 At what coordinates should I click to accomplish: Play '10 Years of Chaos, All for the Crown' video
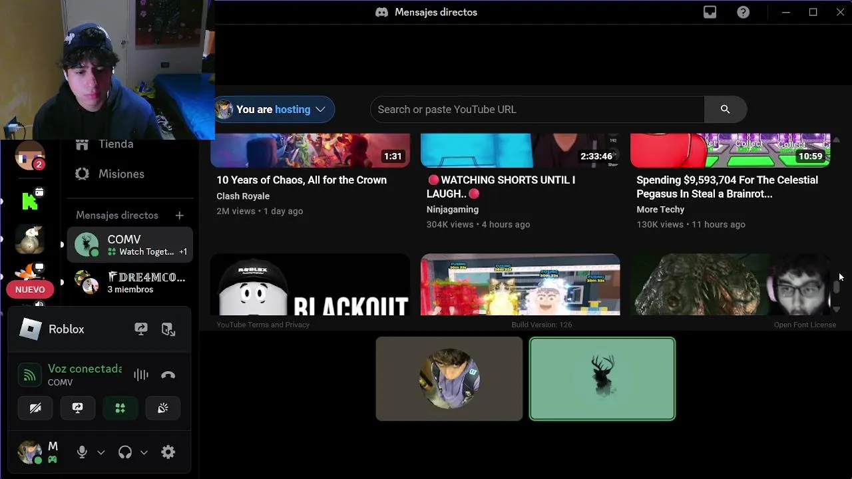302,180
